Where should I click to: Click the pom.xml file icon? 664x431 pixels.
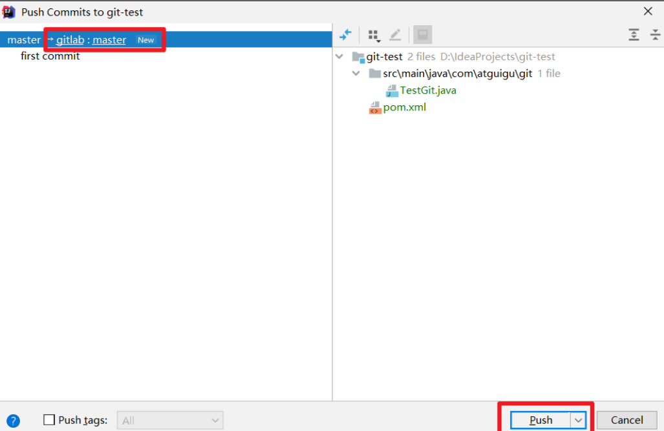[375, 108]
